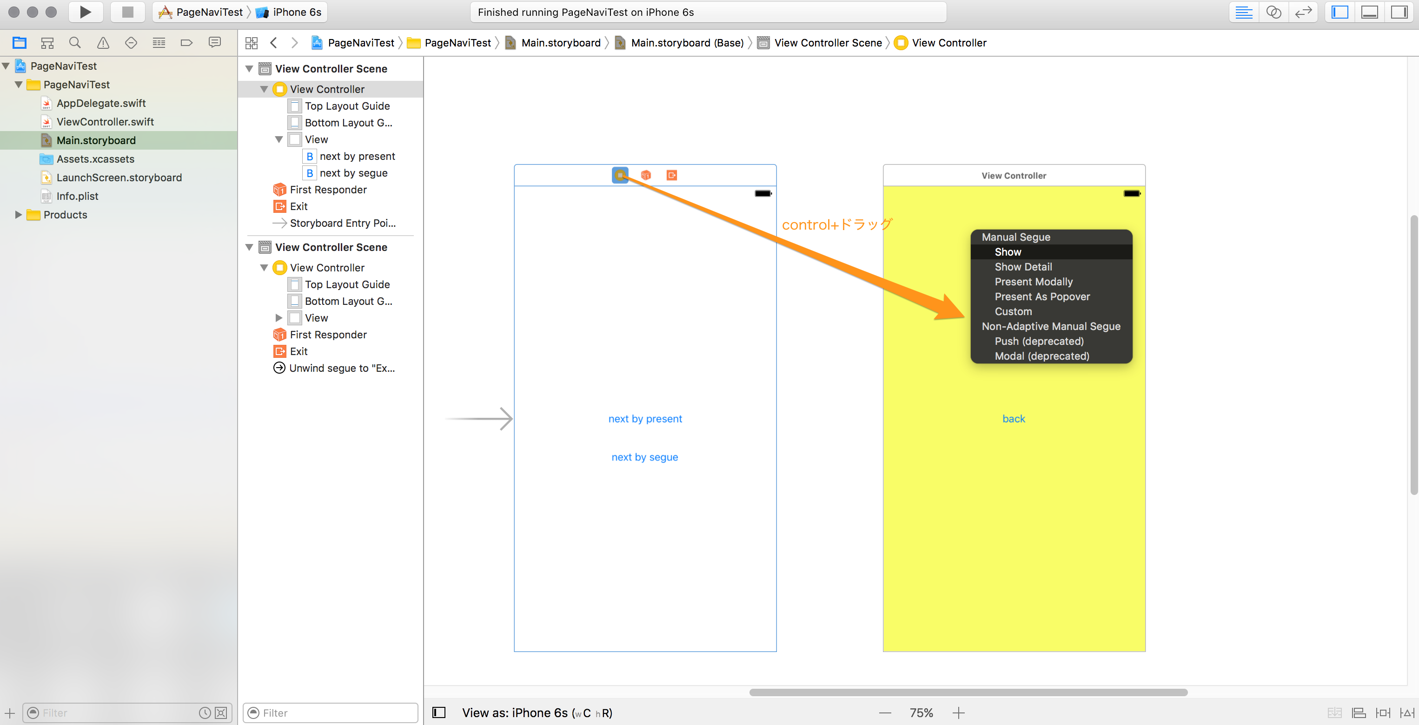Collapse the second View Controller Scene
This screenshot has height=725, width=1419.
[249, 247]
